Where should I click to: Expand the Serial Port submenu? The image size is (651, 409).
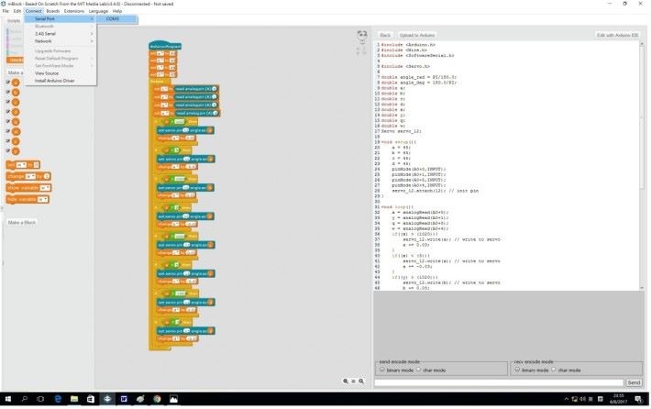(x=61, y=19)
